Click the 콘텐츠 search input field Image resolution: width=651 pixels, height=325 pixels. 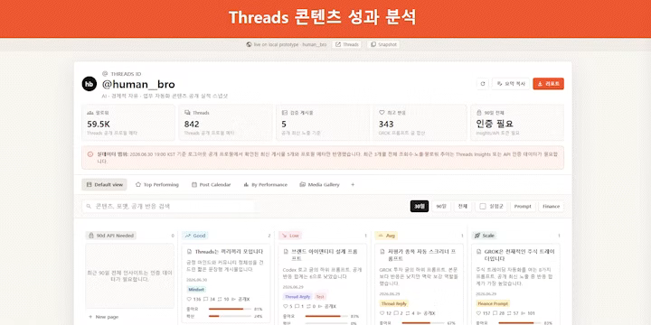click(x=168, y=206)
